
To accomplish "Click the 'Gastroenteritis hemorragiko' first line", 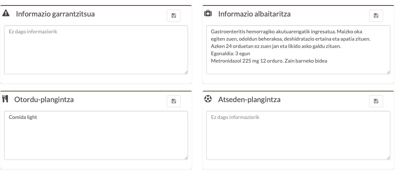I will (286, 32).
